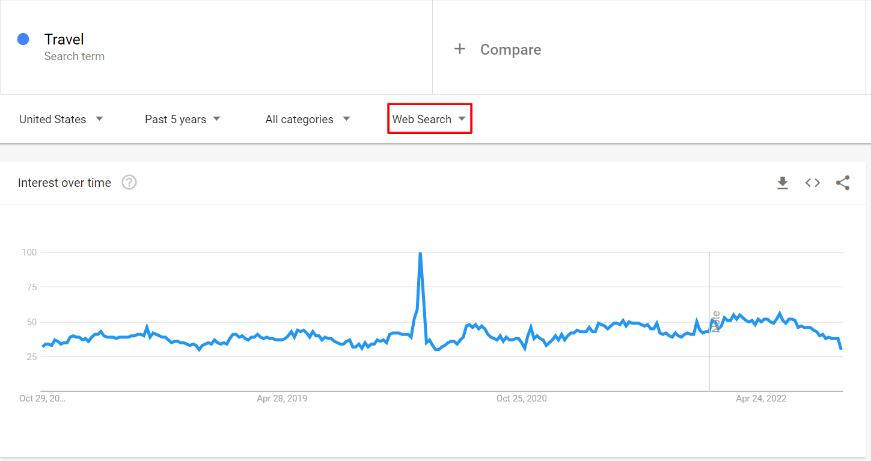Expand the Web Search type dropdown
Viewport: 871px width, 461px height.
coord(429,119)
